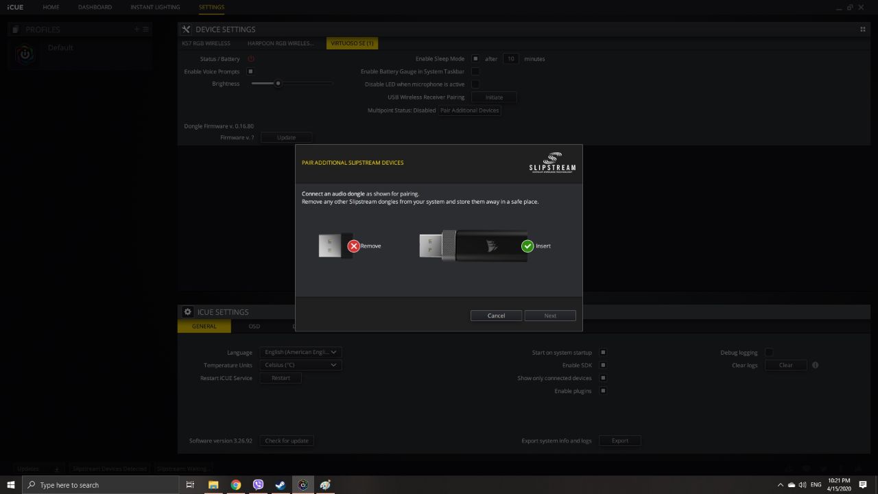This screenshot has width=878, height=494.
Task: Click Pair Additional Devices button
Action: [x=470, y=110]
